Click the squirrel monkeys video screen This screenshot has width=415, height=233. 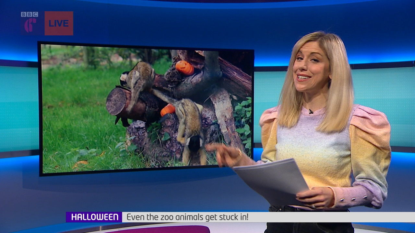146,108
